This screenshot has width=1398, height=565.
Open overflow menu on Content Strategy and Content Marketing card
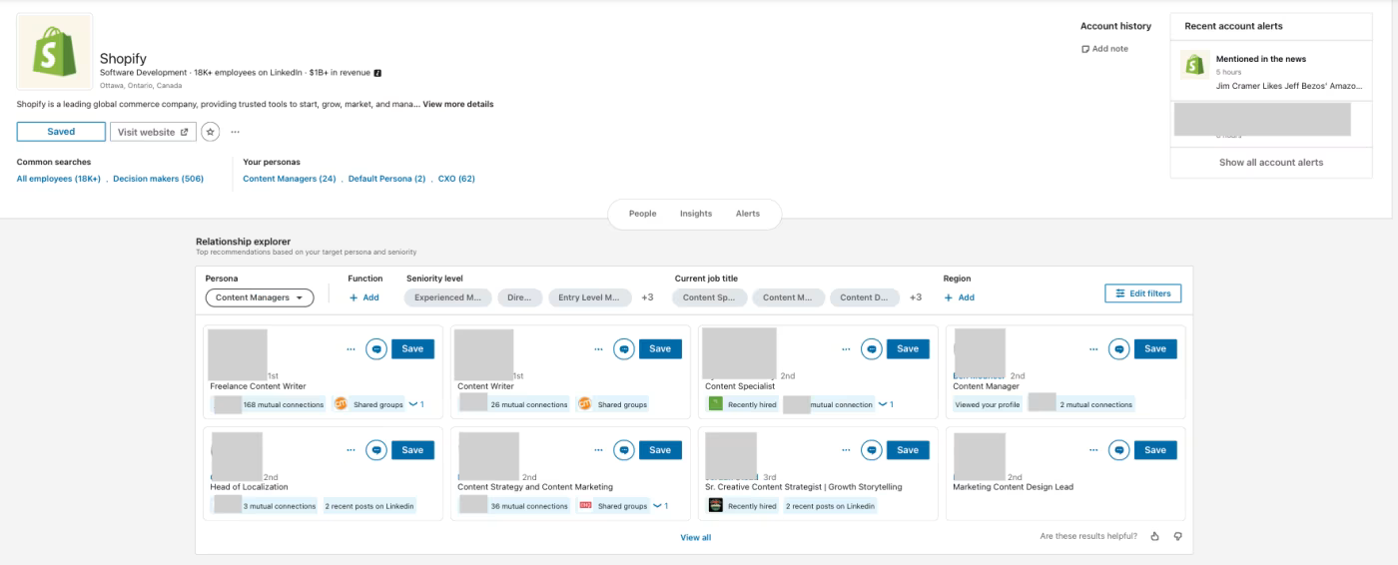point(598,450)
